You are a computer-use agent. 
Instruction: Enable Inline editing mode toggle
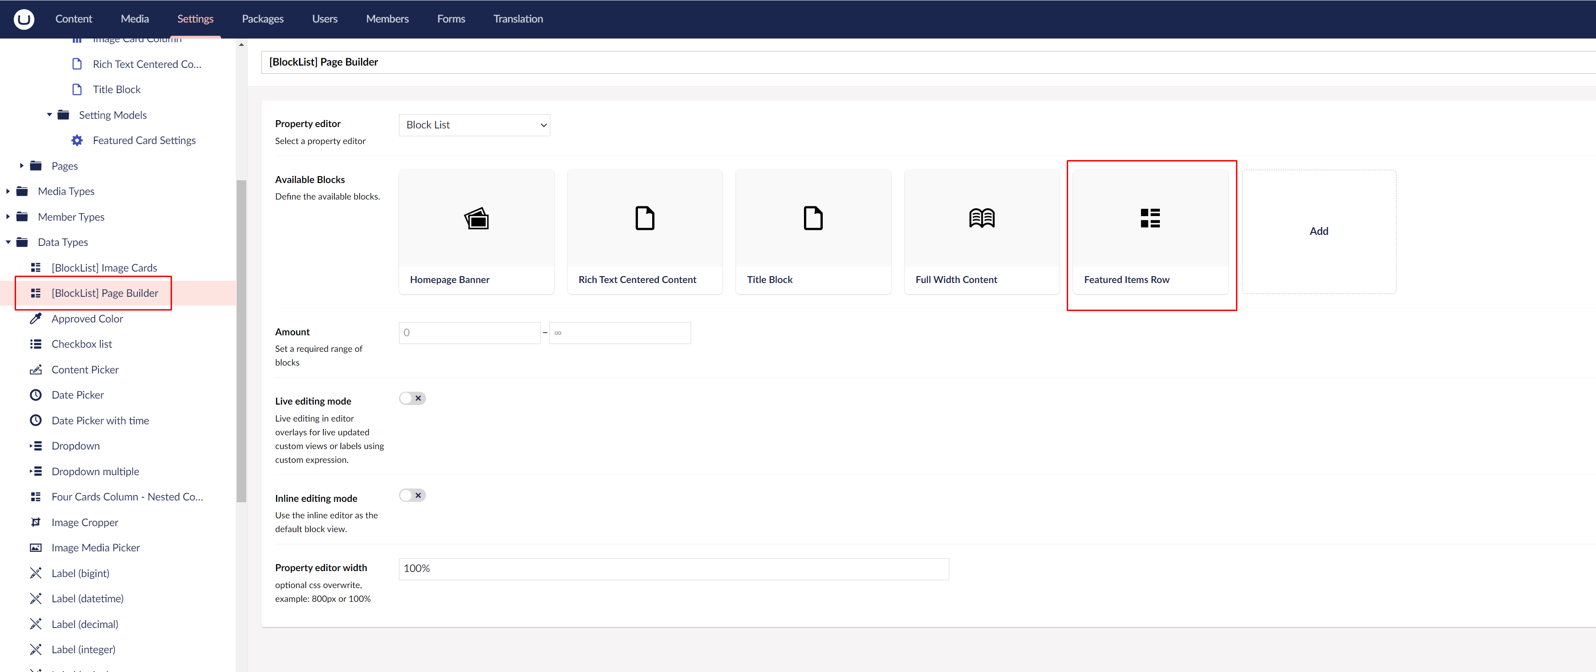tap(412, 494)
